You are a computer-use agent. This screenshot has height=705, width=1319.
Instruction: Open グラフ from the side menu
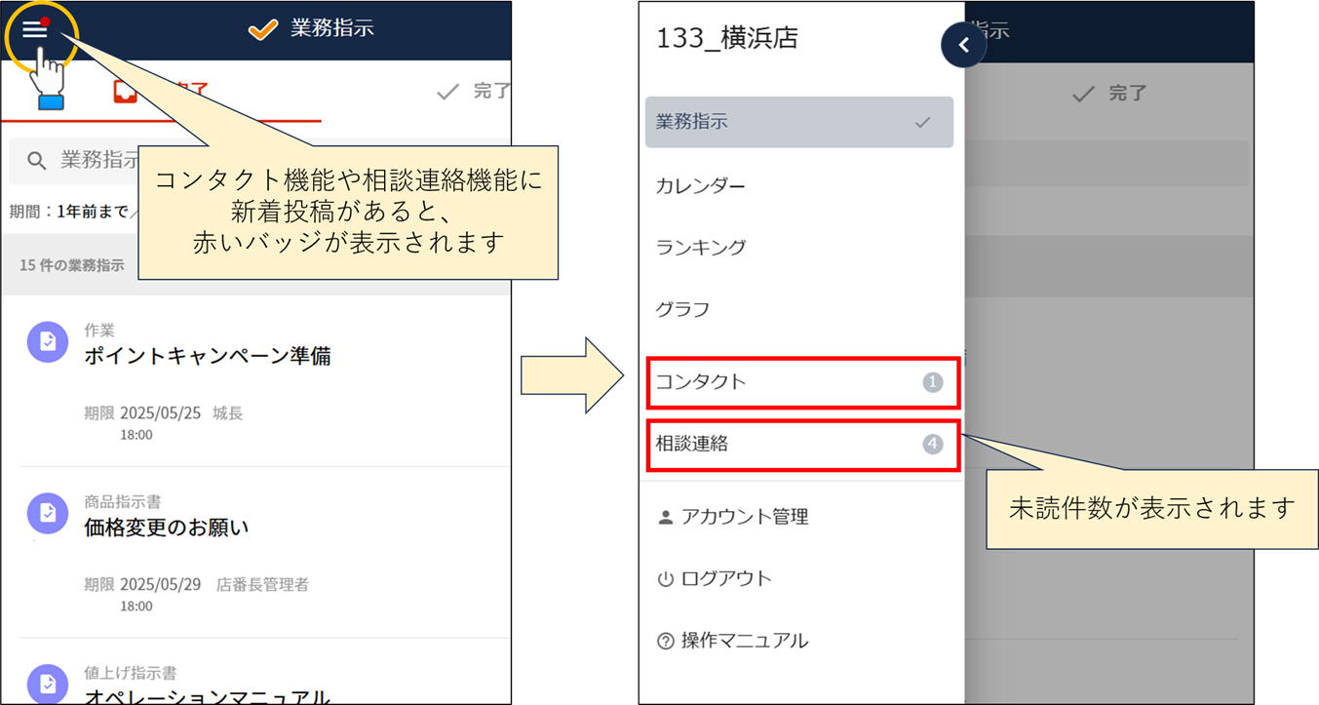coord(799,309)
